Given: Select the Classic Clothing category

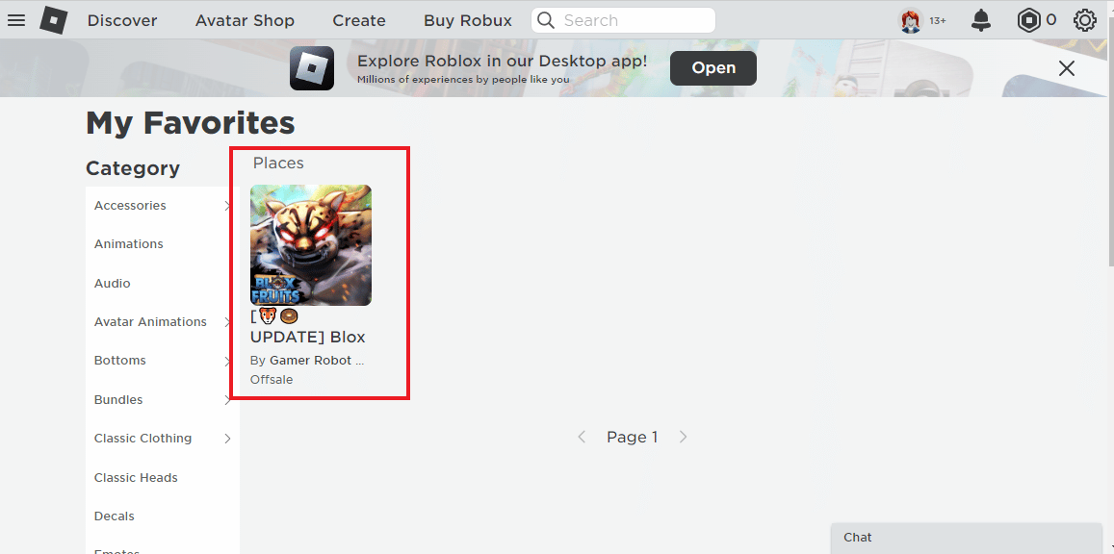Looking at the screenshot, I should pos(142,439).
